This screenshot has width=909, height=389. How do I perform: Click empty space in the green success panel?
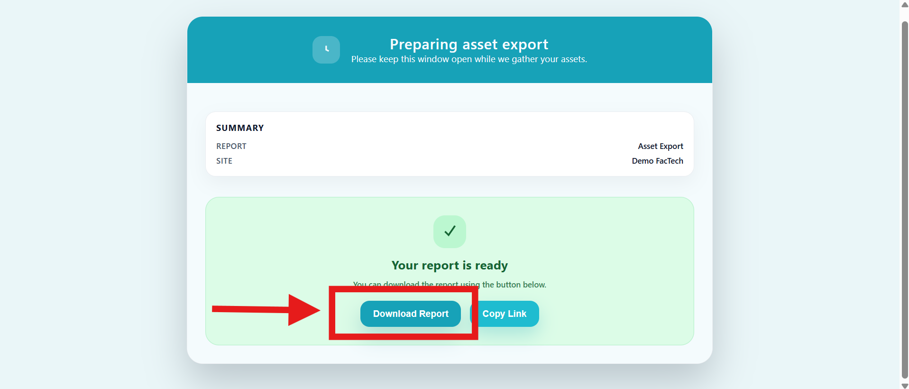click(x=616, y=237)
